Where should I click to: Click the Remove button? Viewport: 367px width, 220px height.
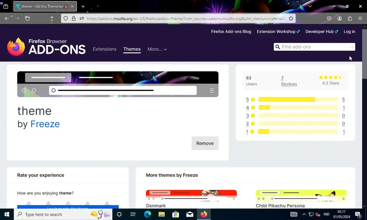click(x=205, y=143)
